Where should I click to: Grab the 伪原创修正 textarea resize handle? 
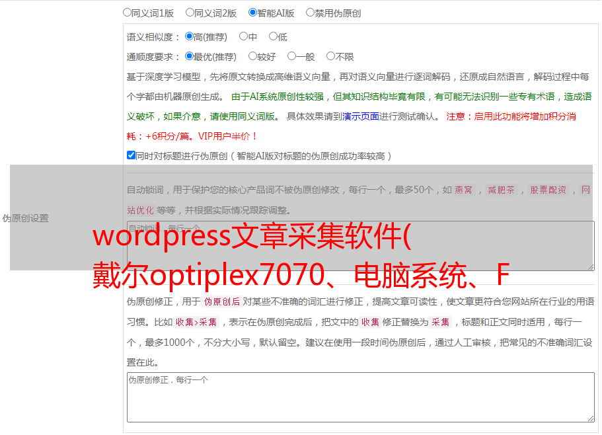click(591, 418)
